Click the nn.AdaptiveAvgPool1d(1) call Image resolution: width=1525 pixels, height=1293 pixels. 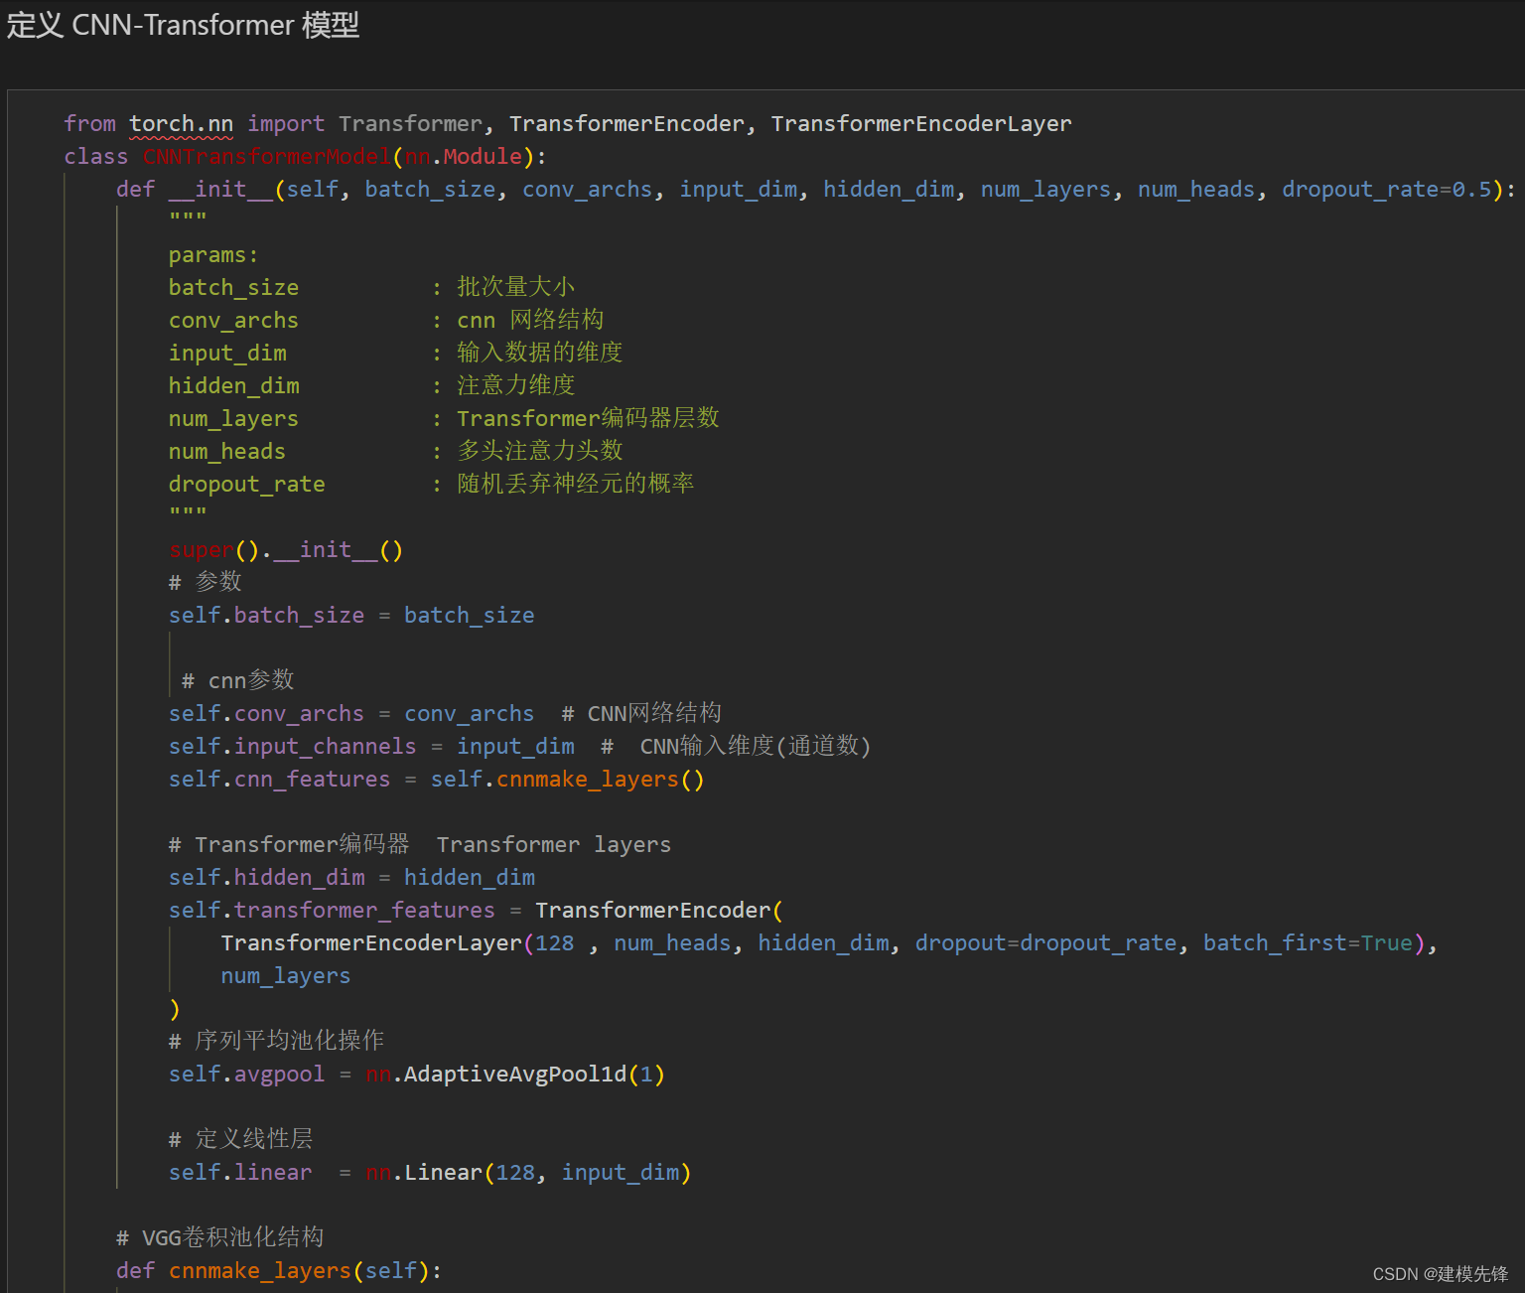click(x=514, y=1075)
